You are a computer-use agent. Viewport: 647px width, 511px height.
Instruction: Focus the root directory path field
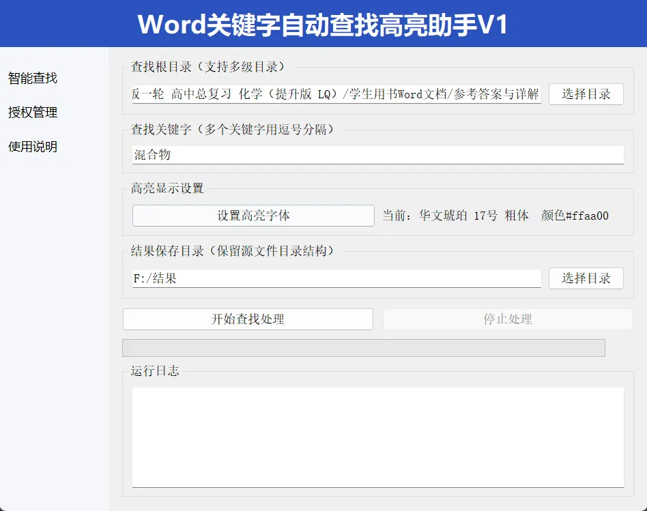click(x=336, y=94)
